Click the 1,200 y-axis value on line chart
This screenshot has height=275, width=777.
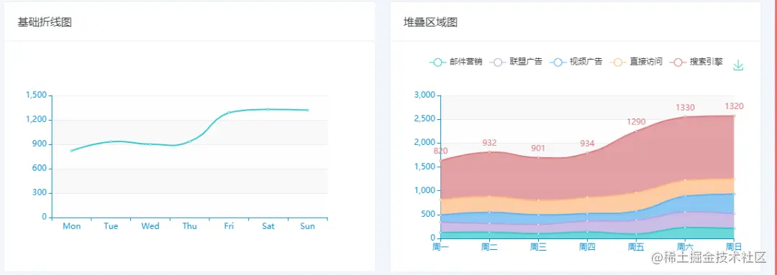(36, 120)
